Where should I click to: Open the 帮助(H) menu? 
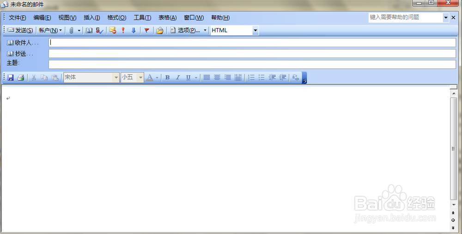point(220,18)
